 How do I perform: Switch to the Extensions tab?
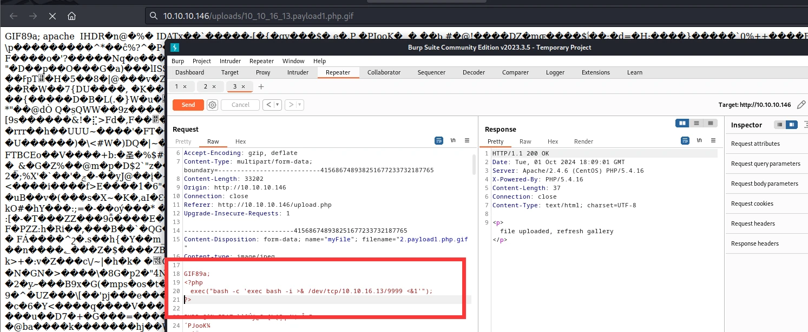click(595, 72)
